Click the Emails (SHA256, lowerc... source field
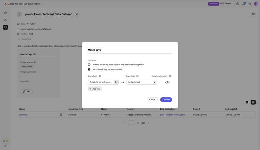 pyautogui.click(x=101, y=82)
